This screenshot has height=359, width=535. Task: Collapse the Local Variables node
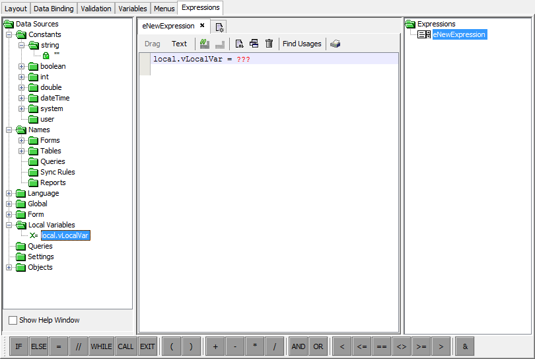click(9, 225)
